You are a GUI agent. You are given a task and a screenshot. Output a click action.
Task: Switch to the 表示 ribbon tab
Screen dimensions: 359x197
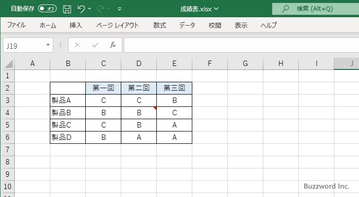point(241,25)
